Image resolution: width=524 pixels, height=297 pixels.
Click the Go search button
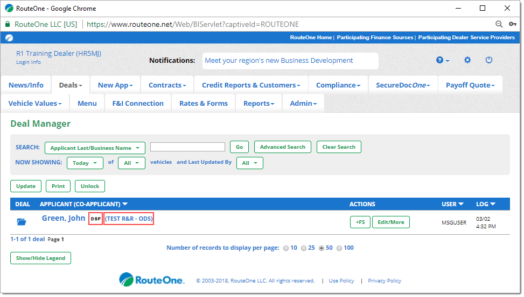coord(239,147)
